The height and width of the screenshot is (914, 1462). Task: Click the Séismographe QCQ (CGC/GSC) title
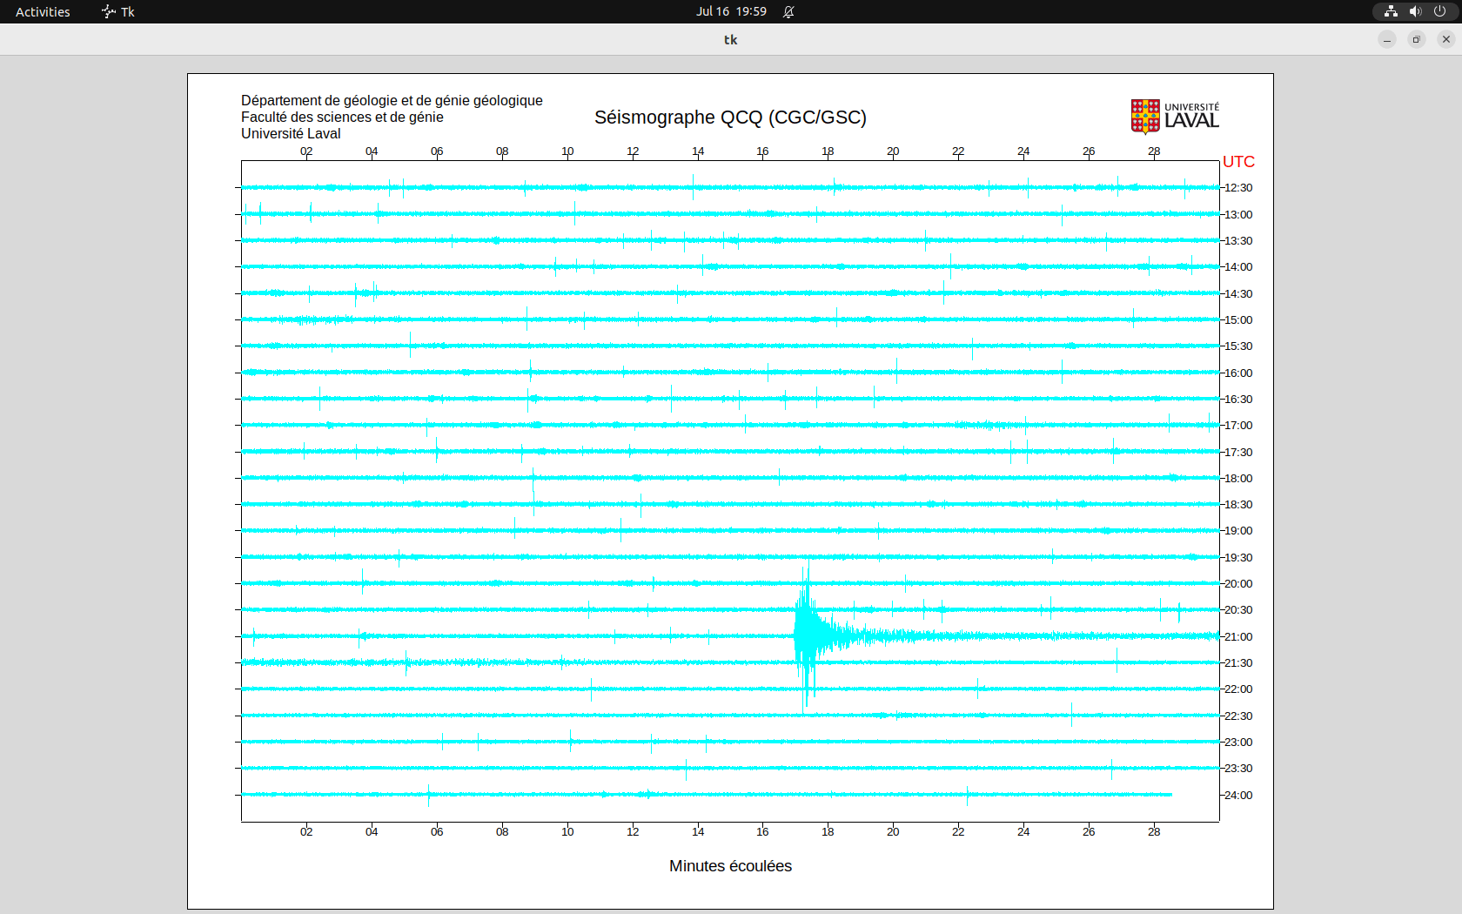730,118
